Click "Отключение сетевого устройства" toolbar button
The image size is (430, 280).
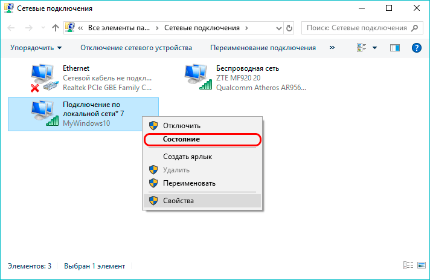pos(136,48)
